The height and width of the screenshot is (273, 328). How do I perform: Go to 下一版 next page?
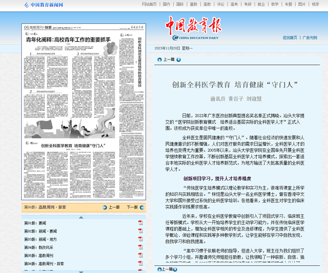[132, 207]
